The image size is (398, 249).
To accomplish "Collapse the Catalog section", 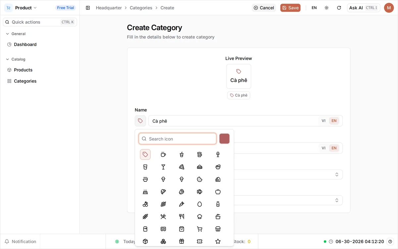I will point(16,59).
